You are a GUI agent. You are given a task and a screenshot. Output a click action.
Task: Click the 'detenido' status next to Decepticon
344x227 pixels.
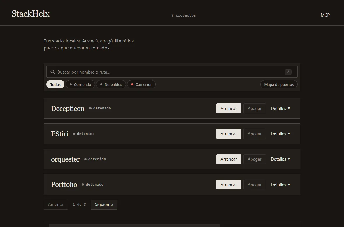pyautogui.click(x=100, y=108)
